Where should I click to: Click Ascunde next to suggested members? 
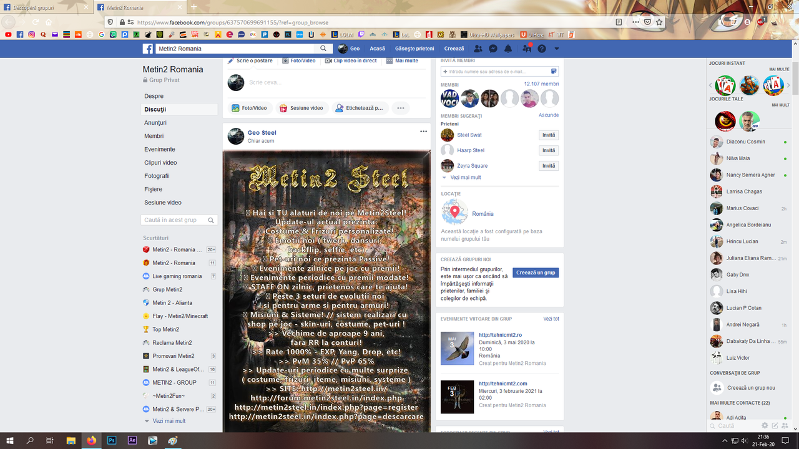point(549,115)
